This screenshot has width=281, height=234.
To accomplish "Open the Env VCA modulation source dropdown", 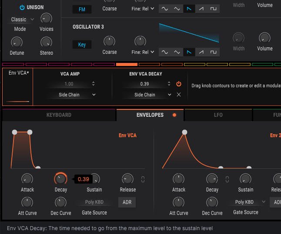I will tap(19, 73).
